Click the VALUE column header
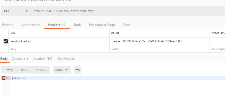Image resolution: width=225 pixels, height=95 pixels. [115, 33]
